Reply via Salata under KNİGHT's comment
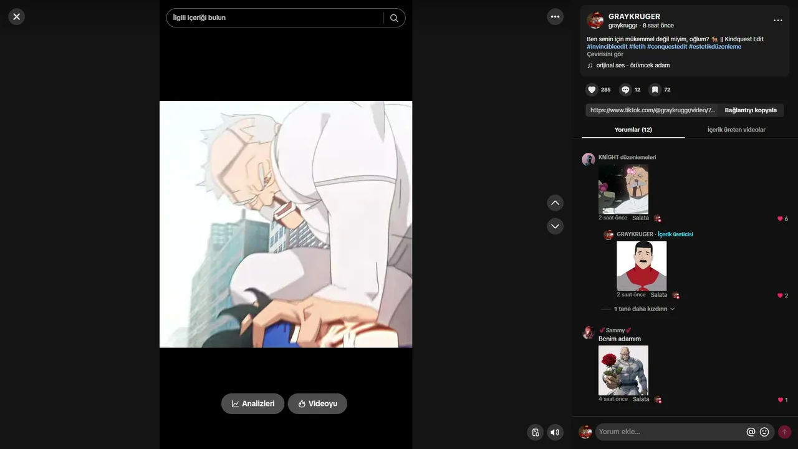Screen dimensions: 798x449 (640, 218)
